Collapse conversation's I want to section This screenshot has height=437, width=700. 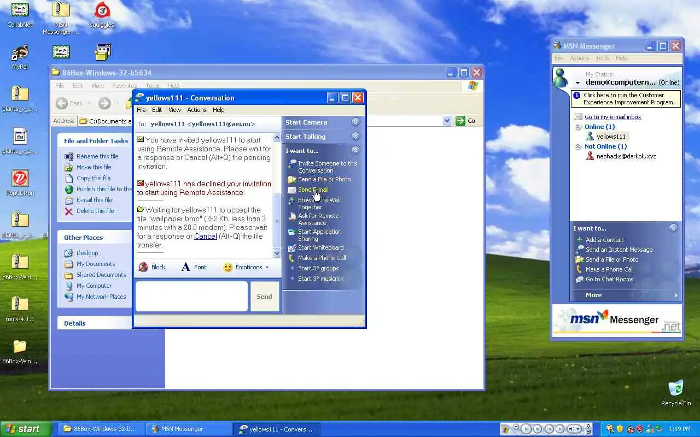coord(355,151)
